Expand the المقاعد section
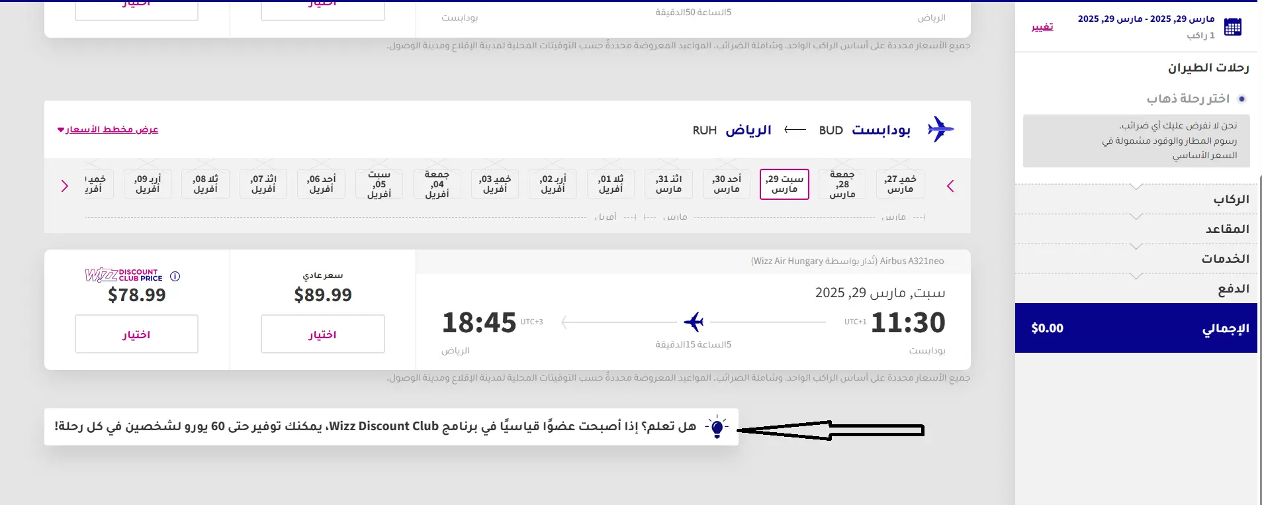This screenshot has height=505, width=1262. click(x=1136, y=229)
